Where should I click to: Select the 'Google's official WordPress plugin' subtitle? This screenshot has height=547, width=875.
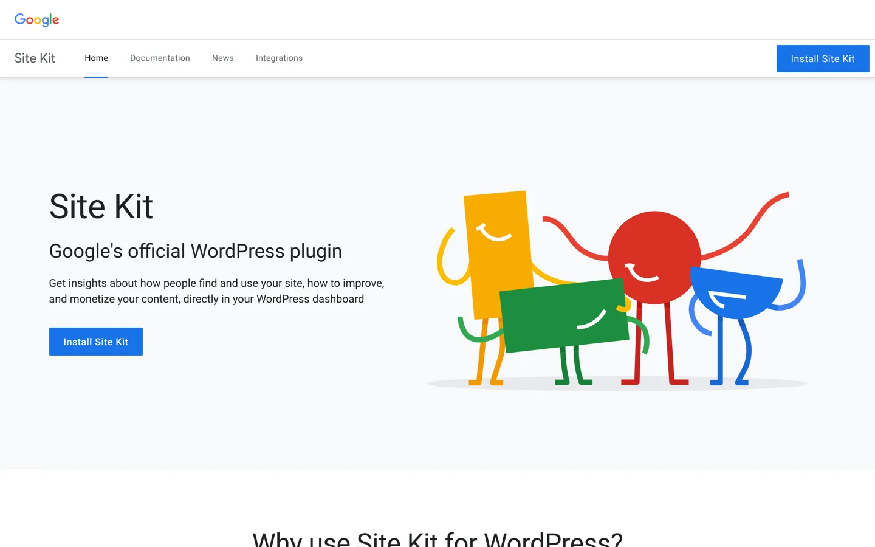tap(196, 251)
